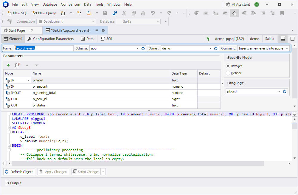Click the Undo arrow icon
298x195 pixels.
pos(153,13)
